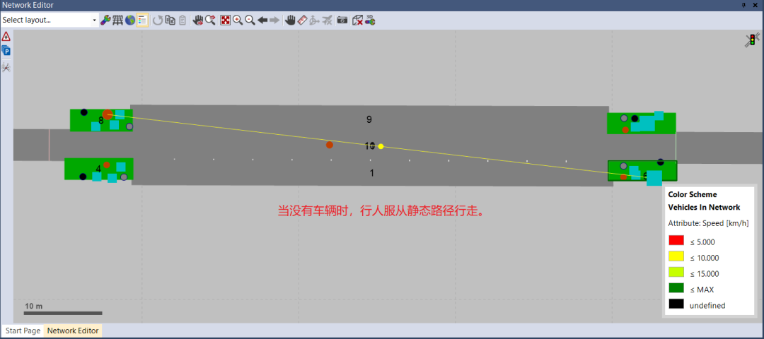Click the Vehicles In Network legend heading
This screenshot has width=764, height=339.
click(704, 207)
